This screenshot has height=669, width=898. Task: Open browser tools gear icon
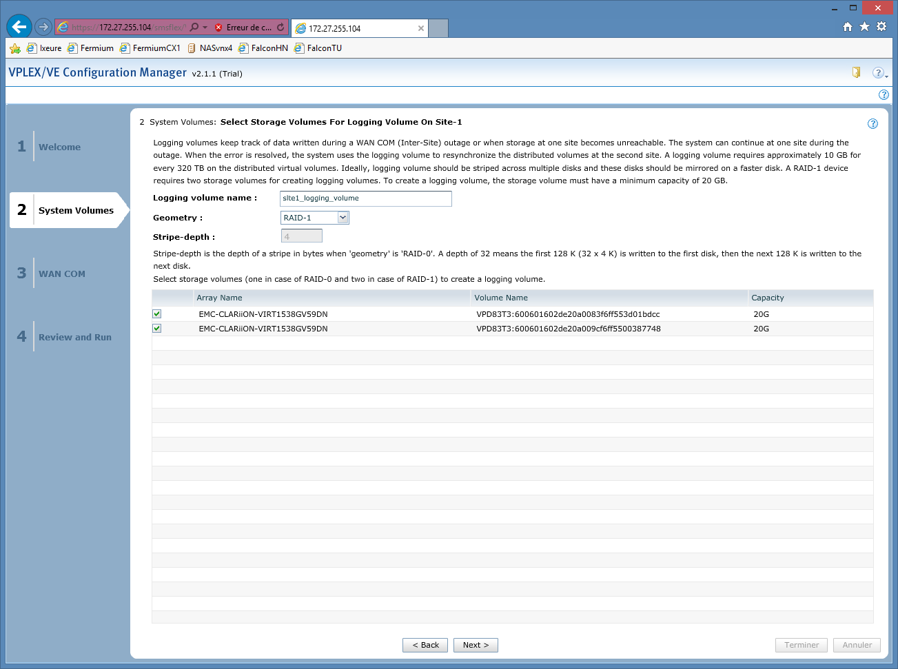tap(881, 27)
